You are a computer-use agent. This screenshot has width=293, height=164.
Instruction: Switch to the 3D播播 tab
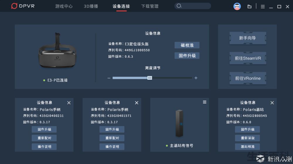[91, 6]
